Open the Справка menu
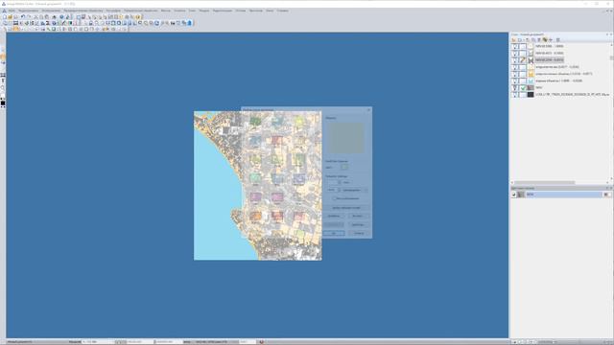Image resolution: width=614 pixels, height=345 pixels. tap(282, 11)
